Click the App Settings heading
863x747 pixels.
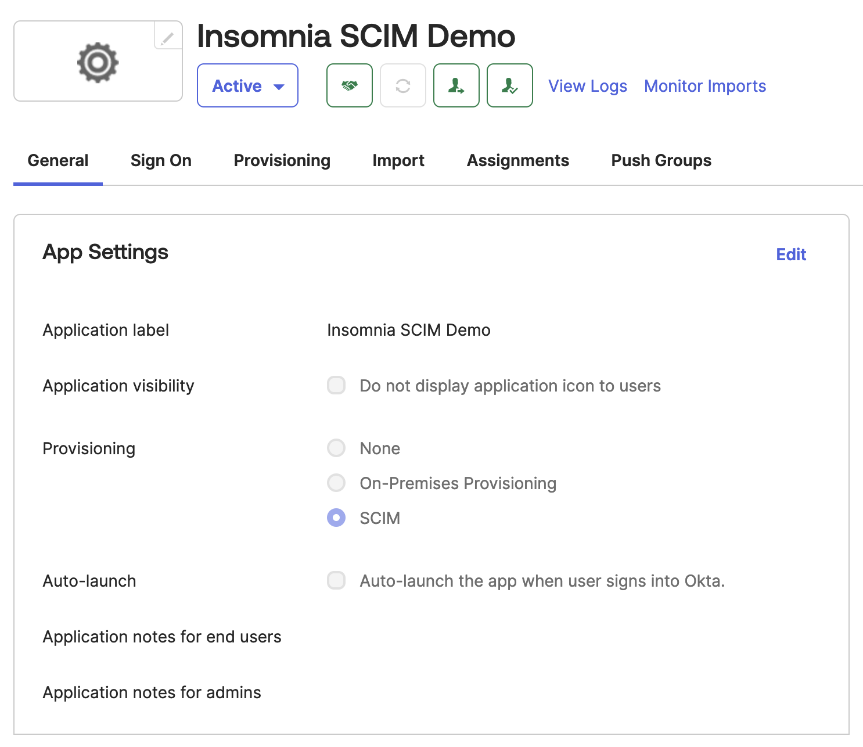pos(106,252)
